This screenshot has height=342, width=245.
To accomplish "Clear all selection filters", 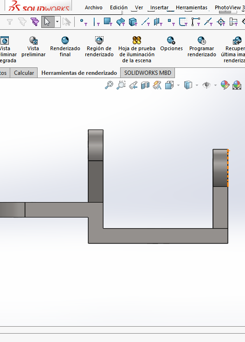I will tap(22, 22).
